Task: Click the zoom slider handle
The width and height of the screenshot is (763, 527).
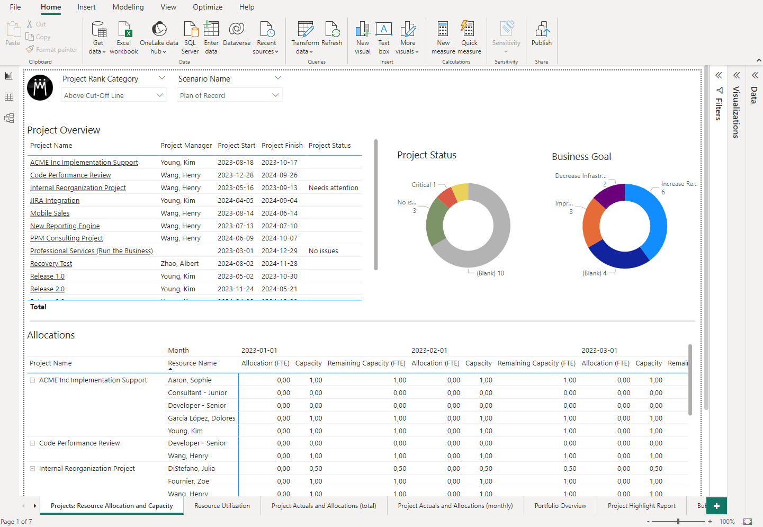Action: point(678,522)
